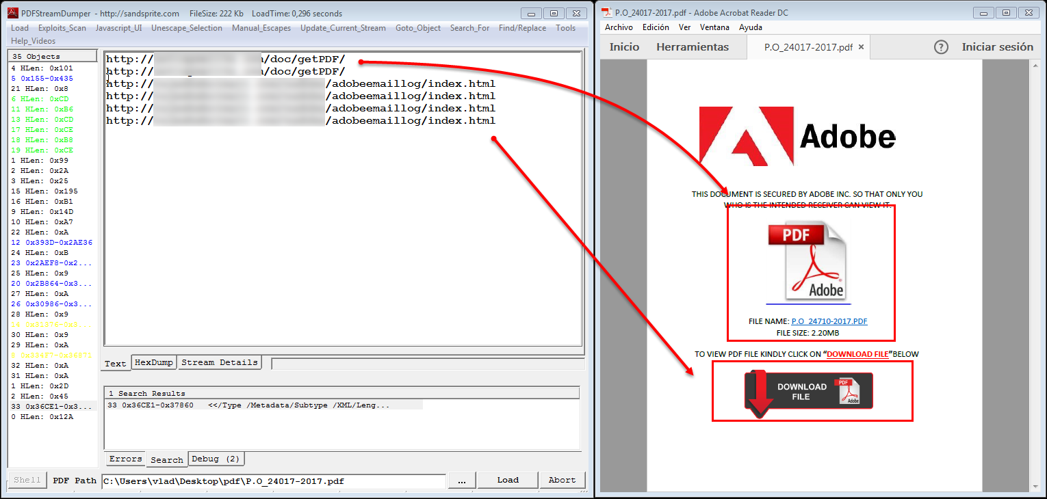Open the Exploits_Scan menu
The image size is (1047, 499).
62,28
